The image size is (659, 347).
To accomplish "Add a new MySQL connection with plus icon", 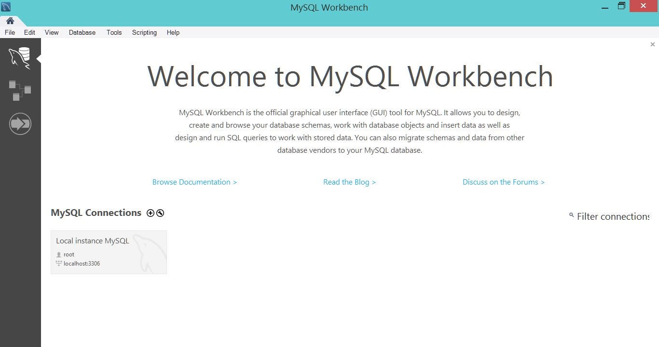I will 151,213.
